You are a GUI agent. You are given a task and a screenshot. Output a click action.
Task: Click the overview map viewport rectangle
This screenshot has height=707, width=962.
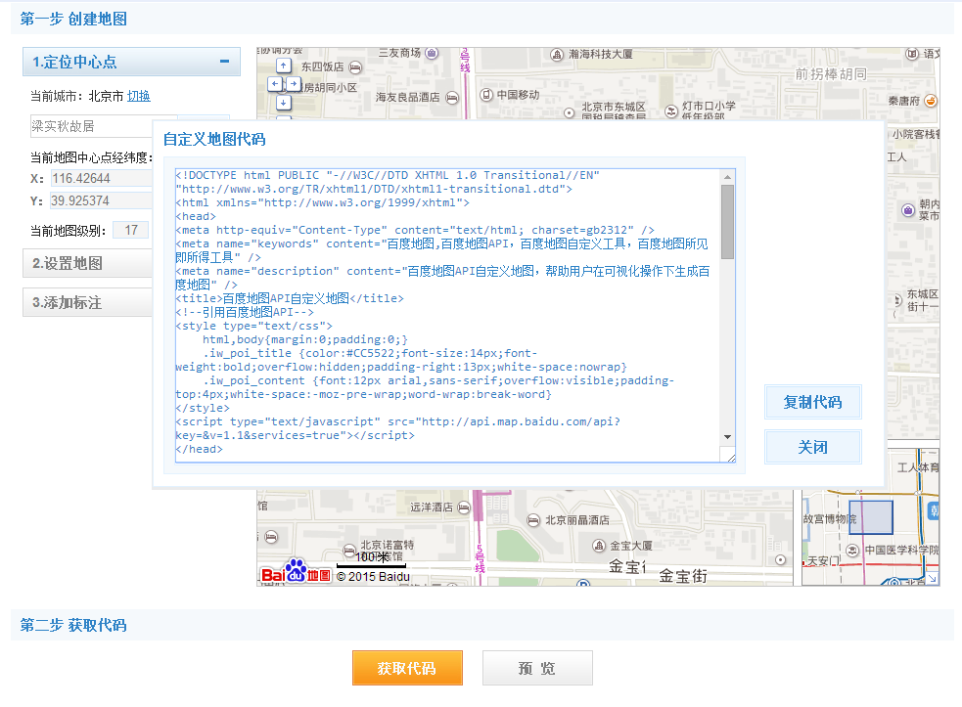point(871,516)
